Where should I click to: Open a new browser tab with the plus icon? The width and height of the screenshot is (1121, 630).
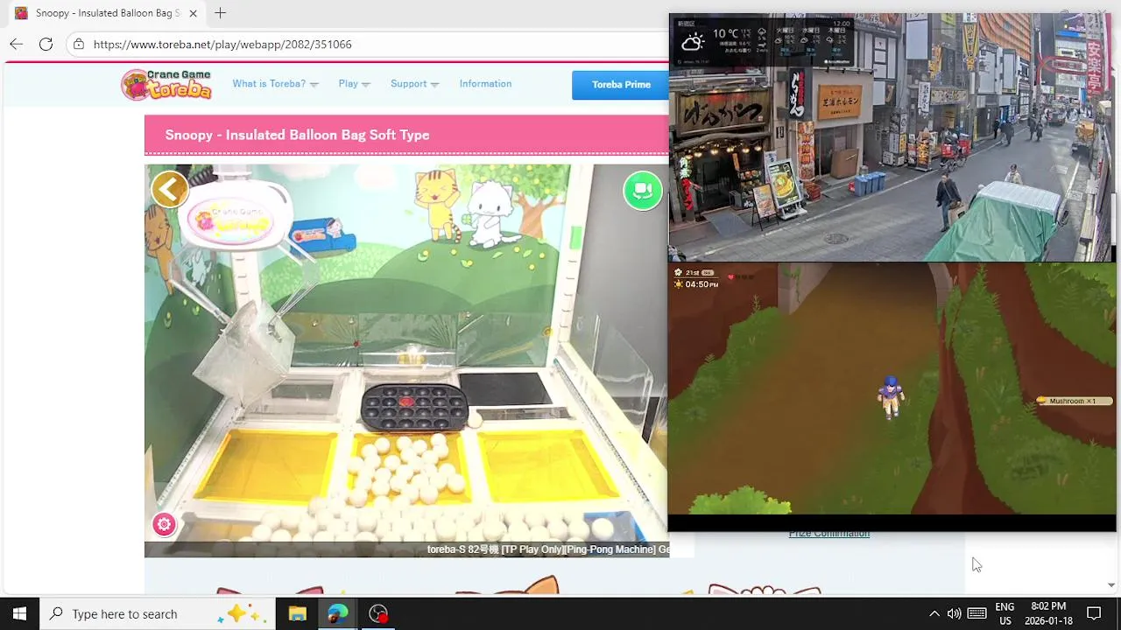pos(220,13)
